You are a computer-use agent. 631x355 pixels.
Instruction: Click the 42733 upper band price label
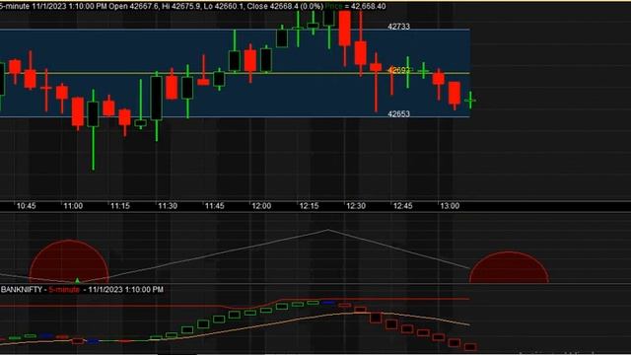coord(398,27)
